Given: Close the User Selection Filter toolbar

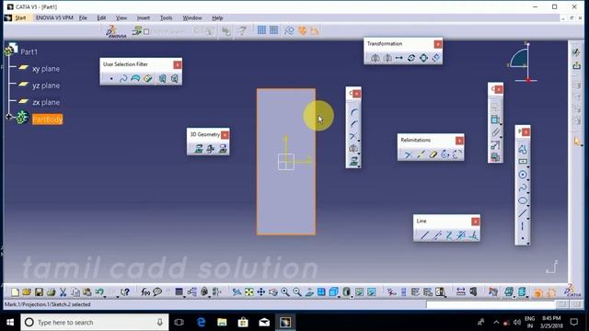Looking at the screenshot, I should (x=178, y=64).
